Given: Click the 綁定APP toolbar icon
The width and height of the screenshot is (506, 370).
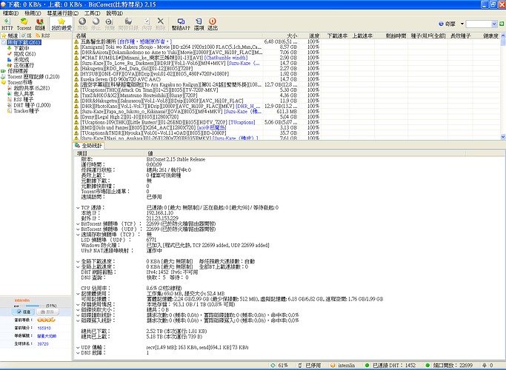Looking at the screenshot, I should click(181, 24).
